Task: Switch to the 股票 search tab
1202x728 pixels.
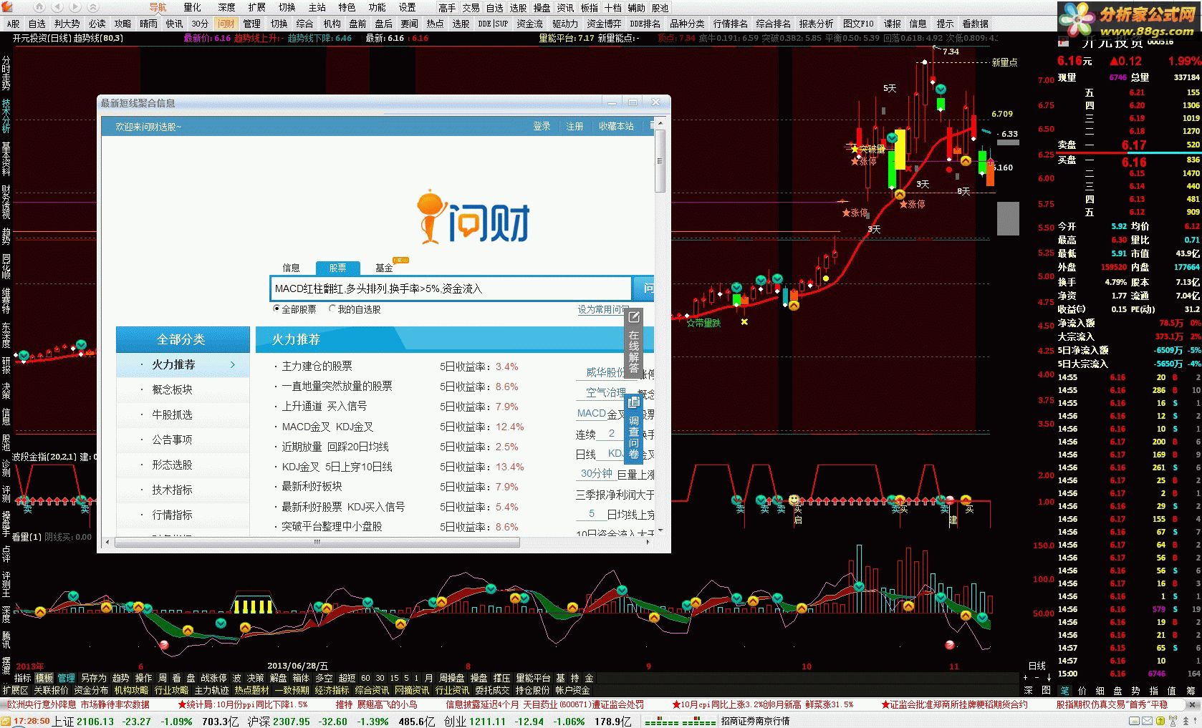Action: coord(337,268)
